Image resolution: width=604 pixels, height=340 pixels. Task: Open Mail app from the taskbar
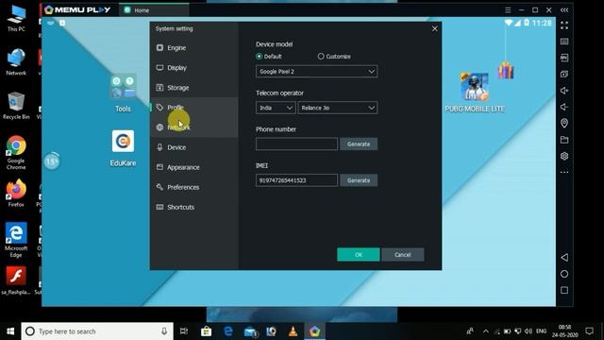point(250,331)
